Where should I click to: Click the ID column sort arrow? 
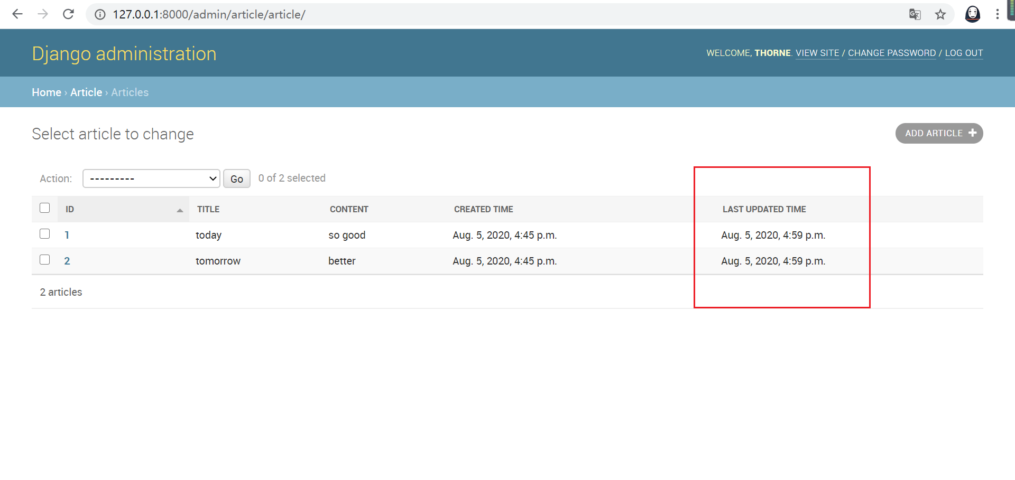click(180, 210)
